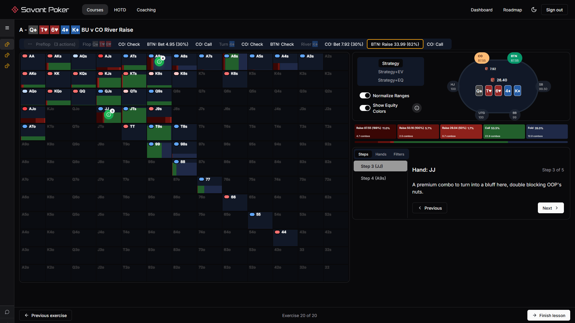Toggle Normalize Ranges switch
The image size is (575, 323).
click(365, 95)
